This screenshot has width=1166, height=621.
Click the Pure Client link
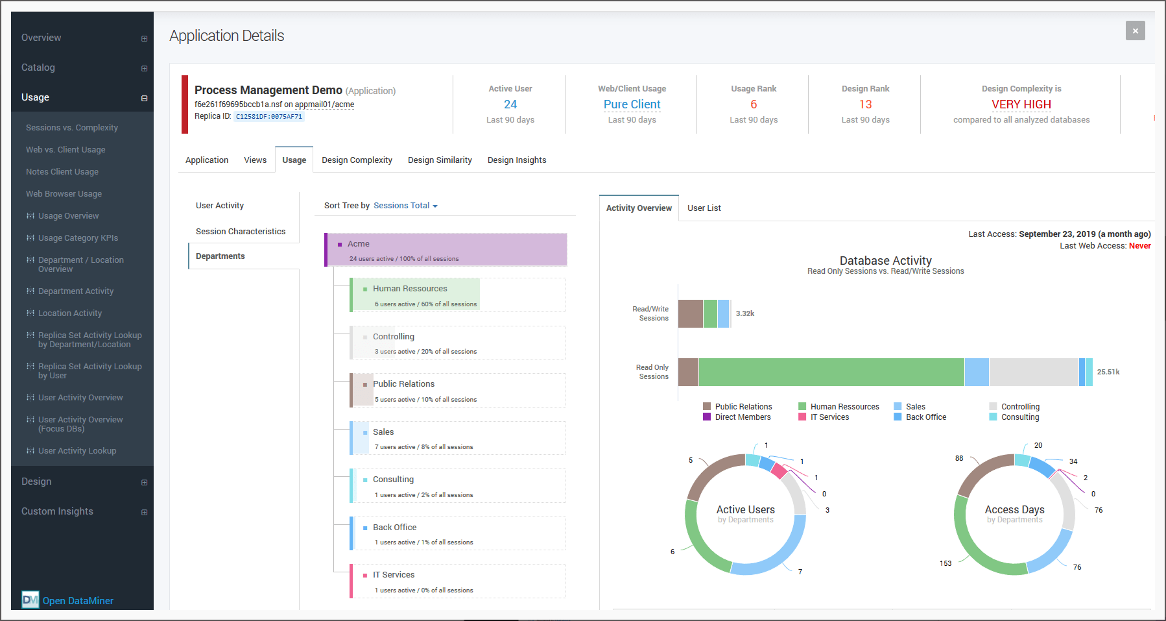(632, 104)
